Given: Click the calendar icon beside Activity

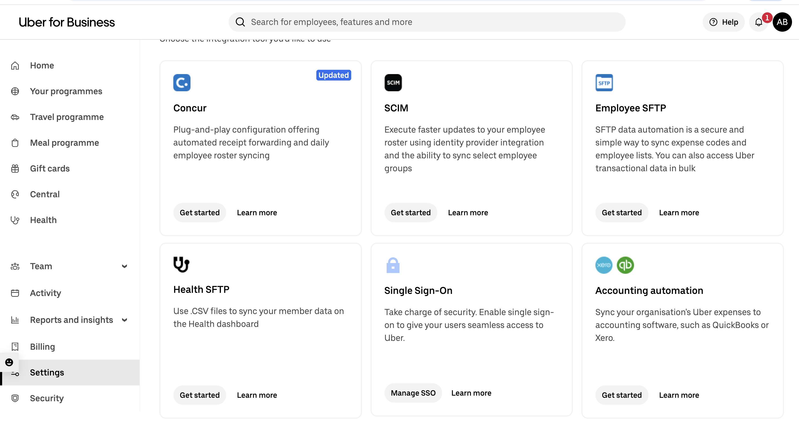Looking at the screenshot, I should (x=15, y=293).
